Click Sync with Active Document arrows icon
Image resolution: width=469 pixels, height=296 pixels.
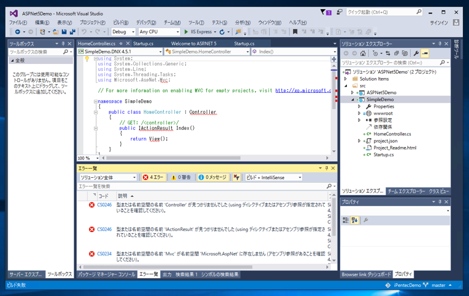[388, 54]
